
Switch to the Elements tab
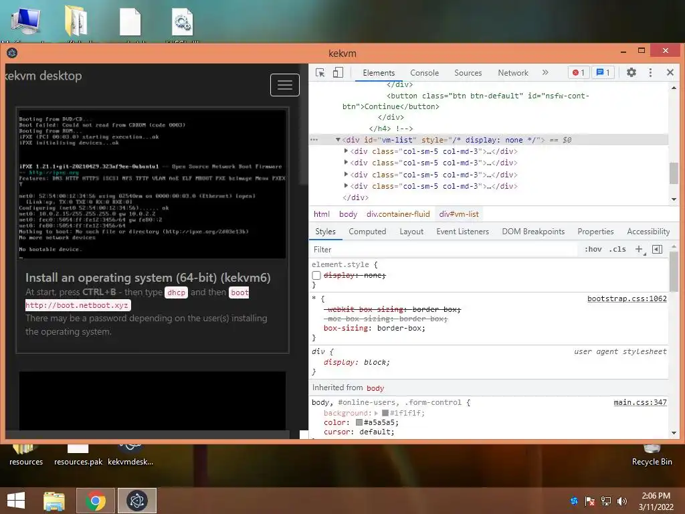click(379, 73)
